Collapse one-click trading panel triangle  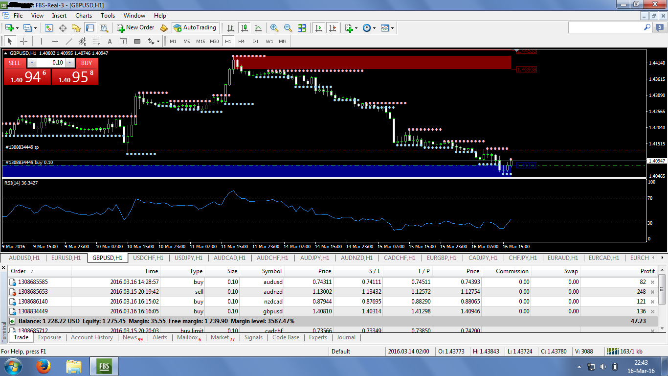(6, 53)
